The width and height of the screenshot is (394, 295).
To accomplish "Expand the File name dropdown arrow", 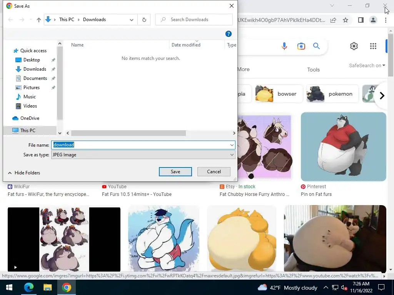I will coord(232,145).
